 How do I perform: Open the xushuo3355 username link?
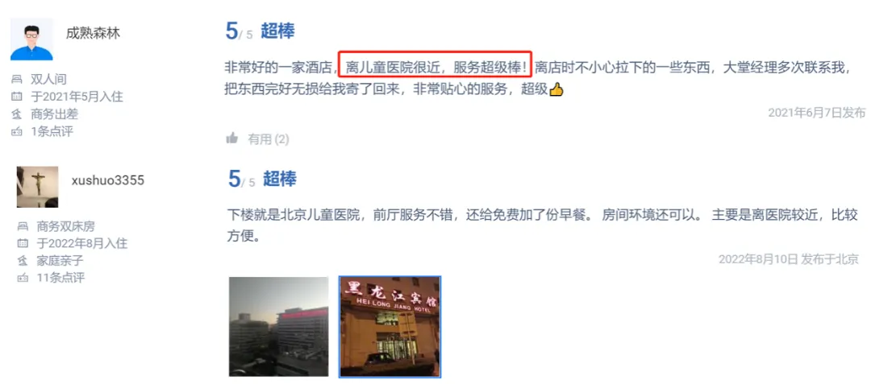click(x=108, y=180)
